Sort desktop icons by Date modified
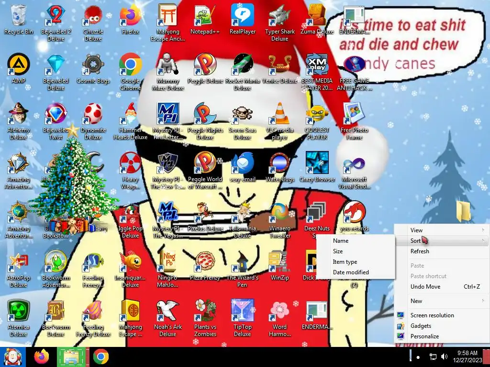Screen dimensions: 490x367 point(356,272)
